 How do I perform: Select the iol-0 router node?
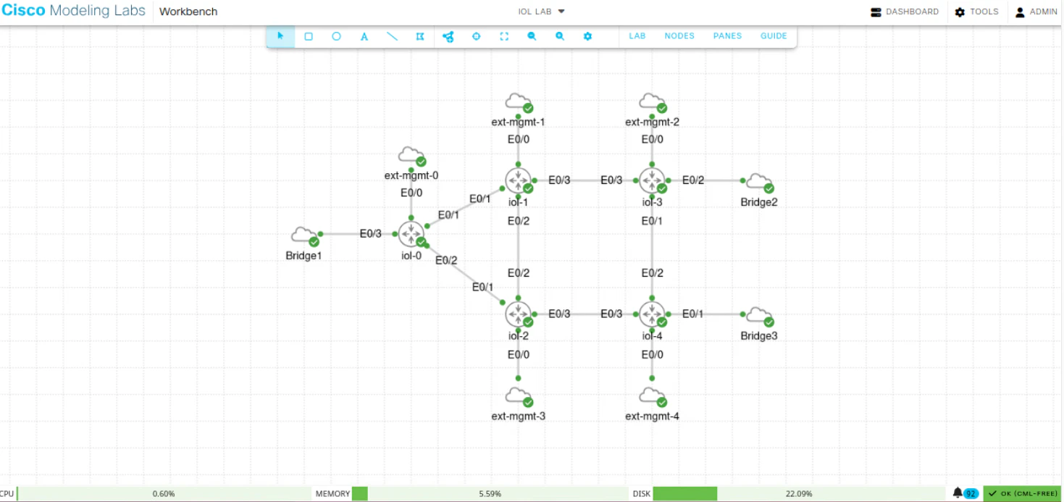411,234
